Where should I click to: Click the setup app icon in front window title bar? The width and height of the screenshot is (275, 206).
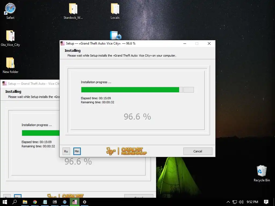pos(63,43)
